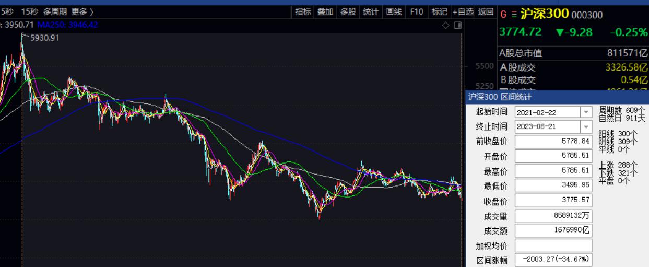Screen dimensions: 649x267
Task: Click the 5930.91 peak marker on the chart
Action: (x=45, y=38)
